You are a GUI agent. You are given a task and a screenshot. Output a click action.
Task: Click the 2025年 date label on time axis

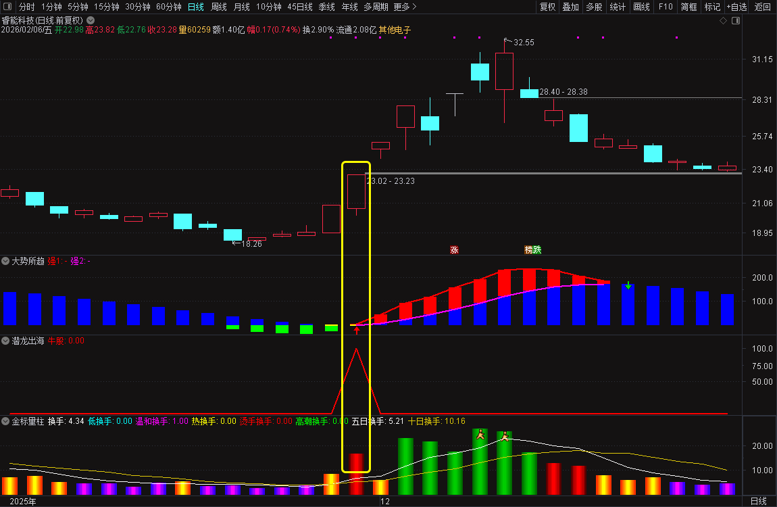(23, 501)
